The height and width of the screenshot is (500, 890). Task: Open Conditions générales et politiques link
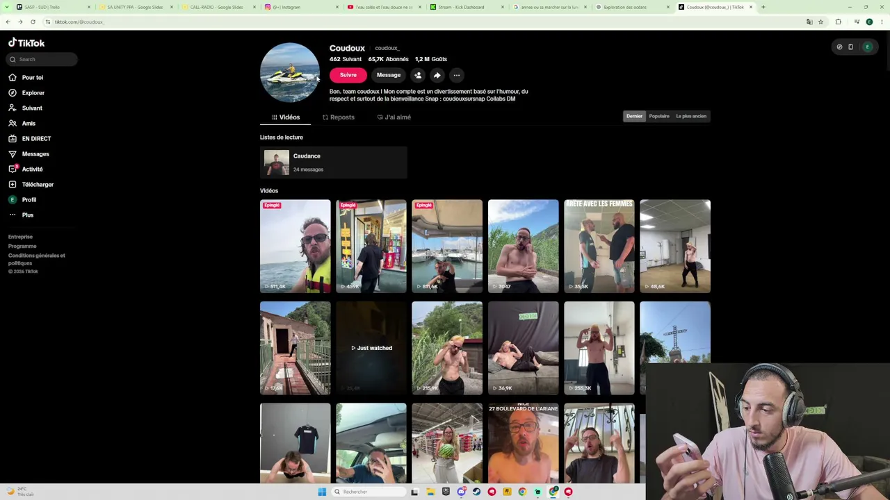pyautogui.click(x=37, y=259)
